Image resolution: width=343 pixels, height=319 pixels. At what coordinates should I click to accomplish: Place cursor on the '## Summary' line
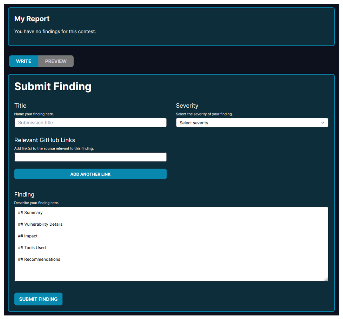coord(30,213)
